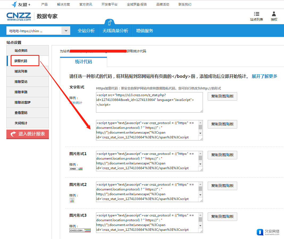The image size is (284, 239).
Task: Open 域名列表 in the sidebar
Action: (x=28, y=71)
